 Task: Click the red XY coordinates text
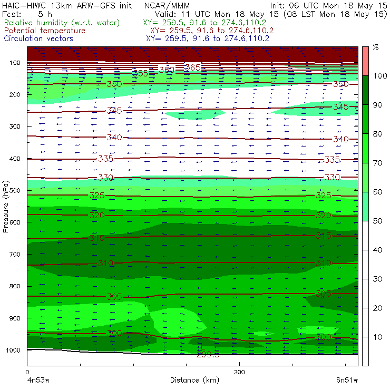(212, 31)
